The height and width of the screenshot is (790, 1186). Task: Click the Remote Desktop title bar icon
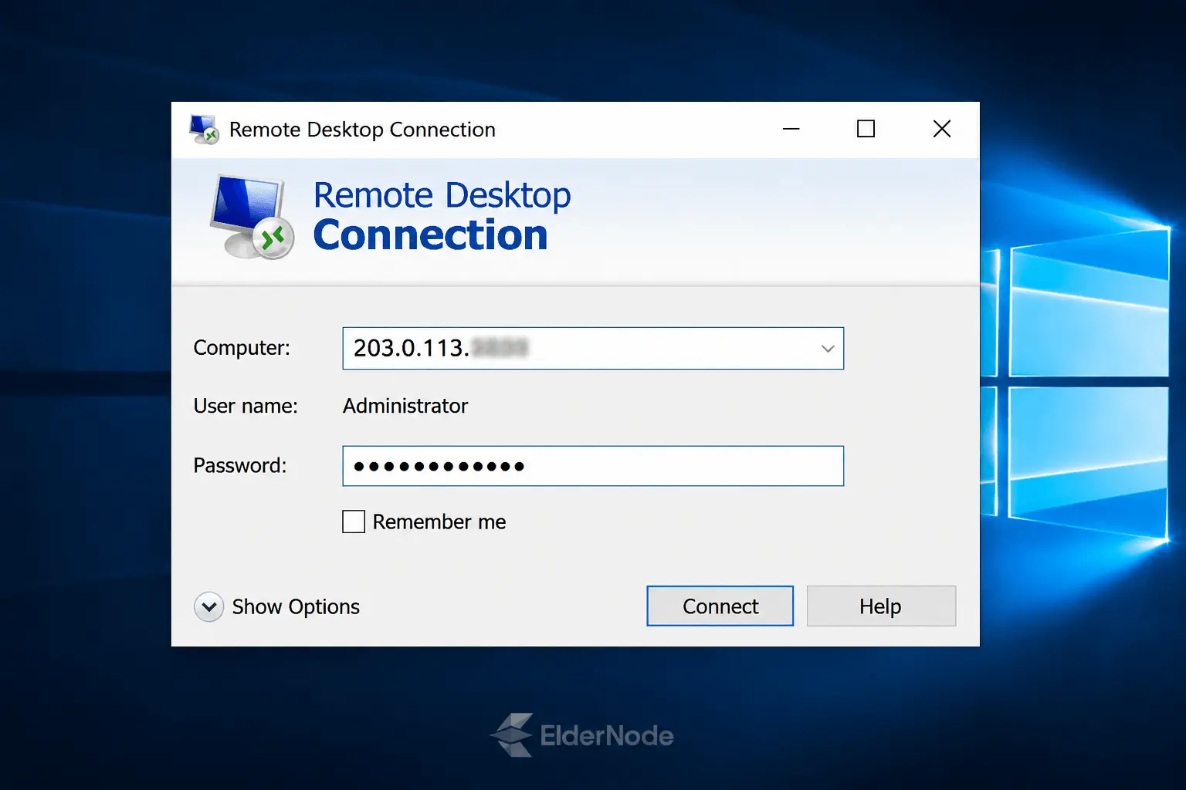[205, 129]
